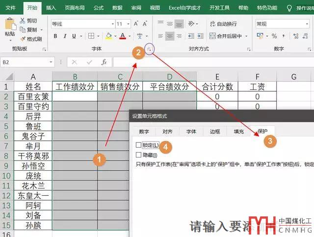Click the red font color swatch
The image size is (314, 237).
(x=122, y=36)
